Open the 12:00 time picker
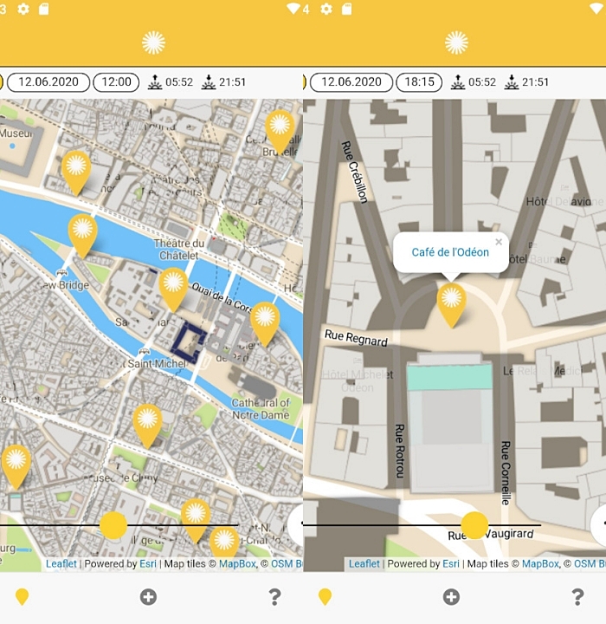606x624 pixels. [x=116, y=82]
